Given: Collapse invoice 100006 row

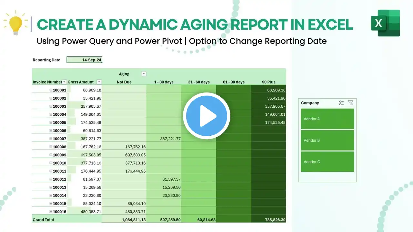Looking at the screenshot, I should tap(51, 130).
